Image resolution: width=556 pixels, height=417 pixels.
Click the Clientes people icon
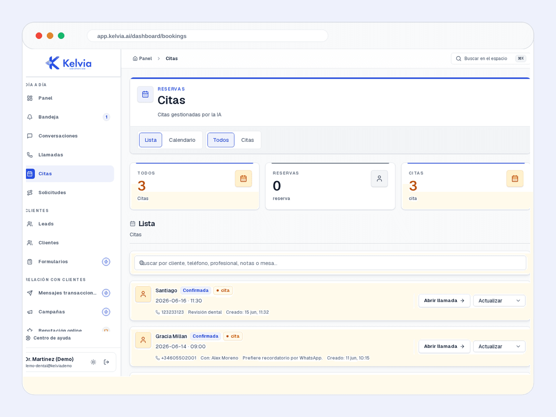[30, 243]
